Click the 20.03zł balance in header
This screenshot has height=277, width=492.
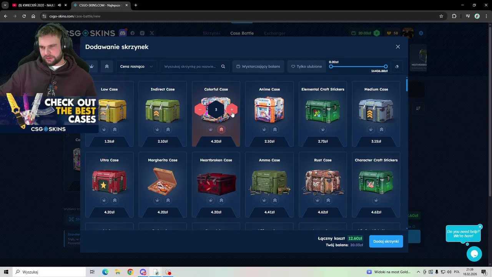point(364,33)
